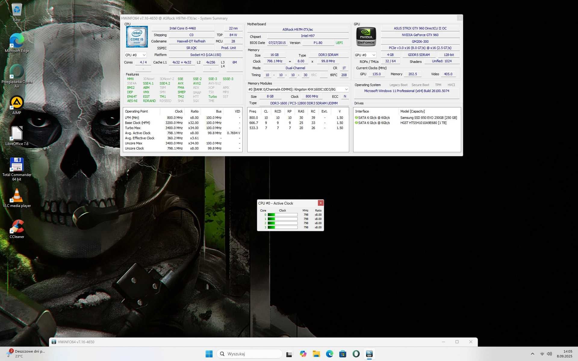The image size is (578, 361).
Task: Click Microsoft Windows 11 Professional OS text
Action: point(407,91)
